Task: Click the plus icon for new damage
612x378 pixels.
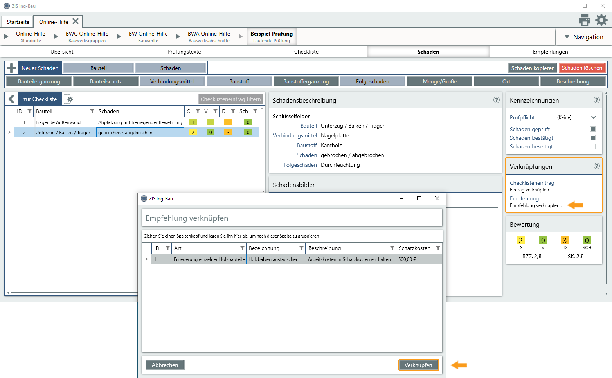Action: [11, 68]
